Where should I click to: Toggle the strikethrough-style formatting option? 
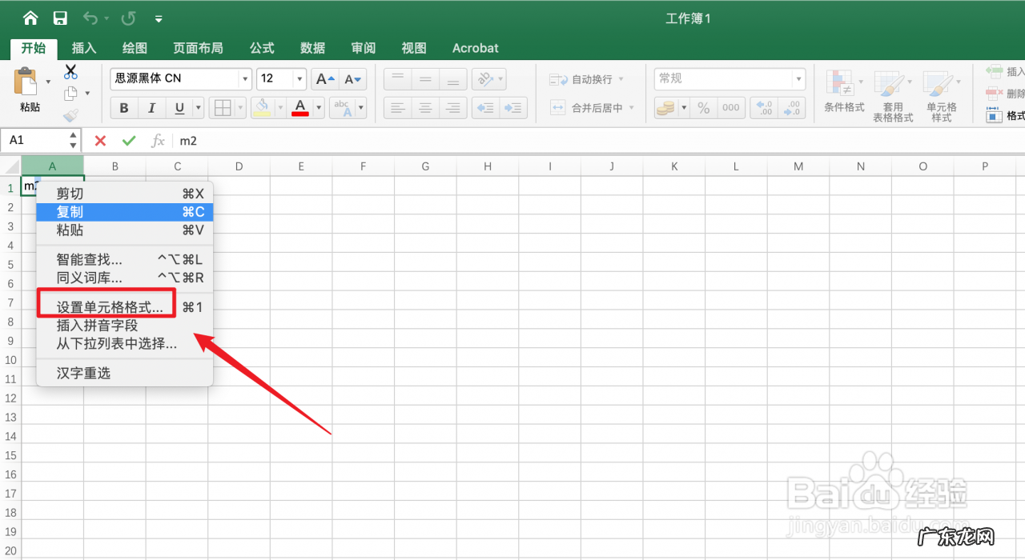tap(342, 107)
